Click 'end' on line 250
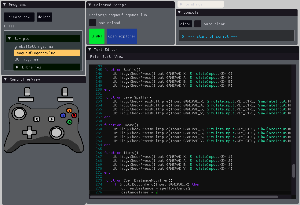 pyautogui.click(x=107, y=89)
